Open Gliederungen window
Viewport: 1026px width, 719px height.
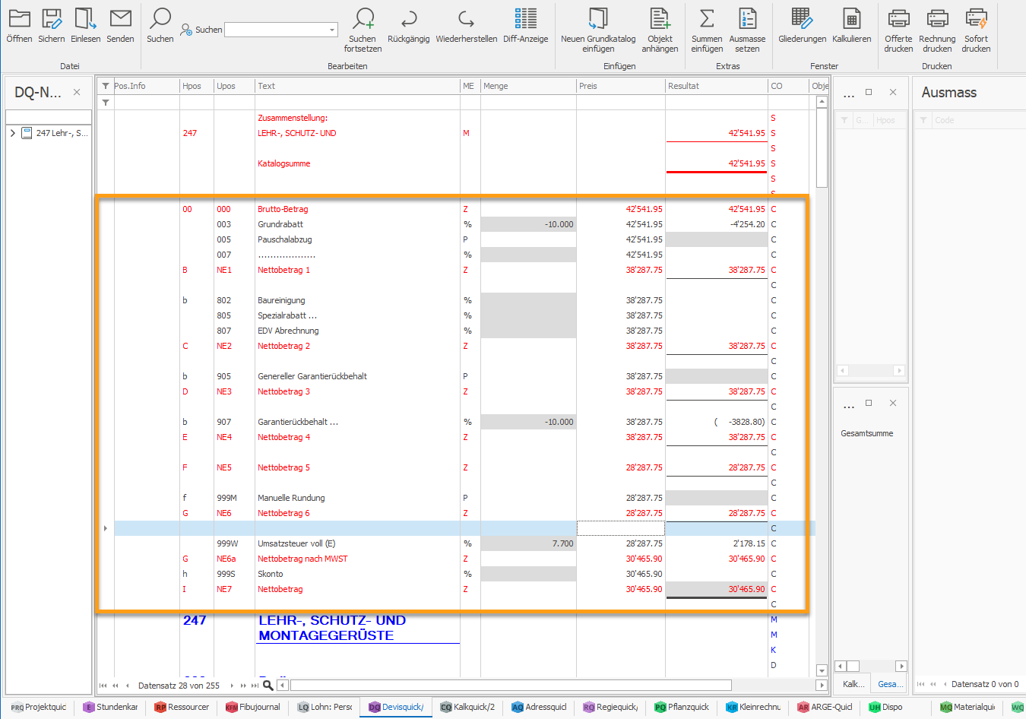click(802, 18)
